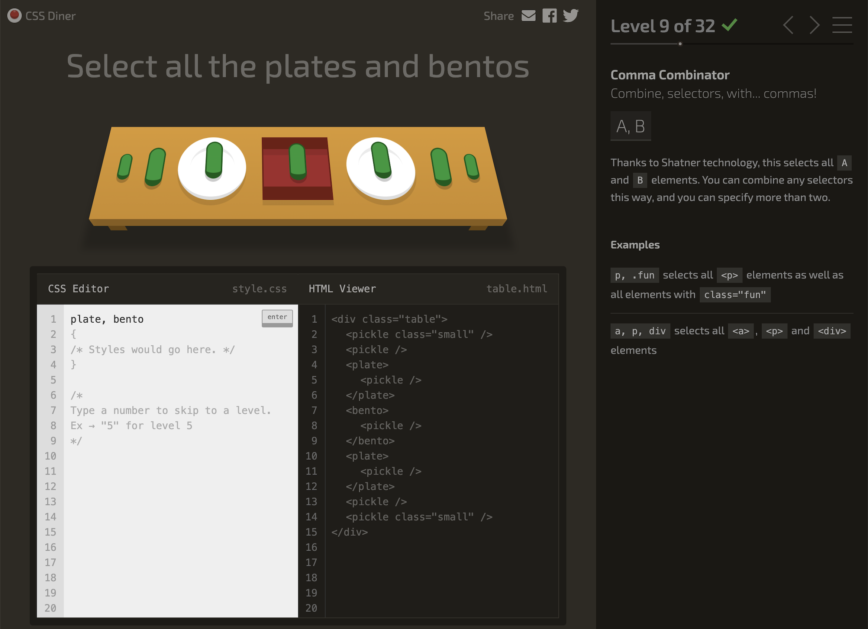Screen dimensions: 868x629
Task: Click the '/* Styles would go here. */' comment
Action: pyautogui.click(x=152, y=349)
